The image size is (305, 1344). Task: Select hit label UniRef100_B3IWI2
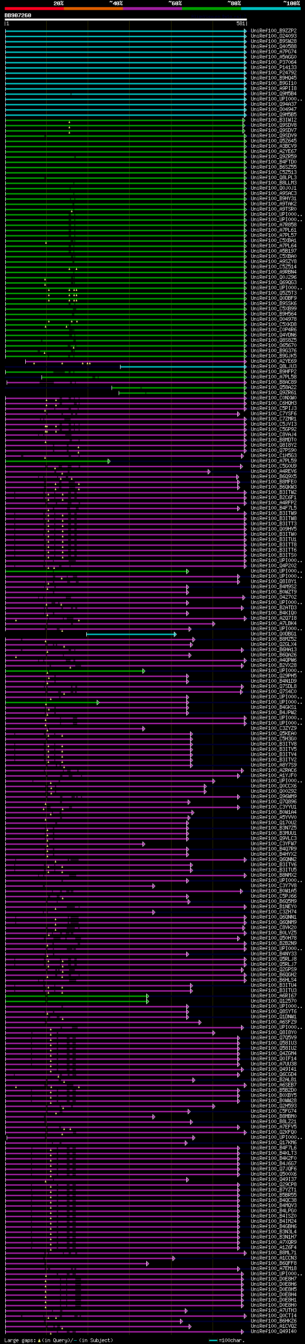274,120
